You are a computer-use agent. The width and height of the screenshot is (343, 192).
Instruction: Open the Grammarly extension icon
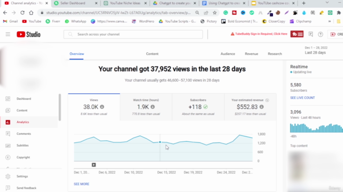tap(226, 13)
